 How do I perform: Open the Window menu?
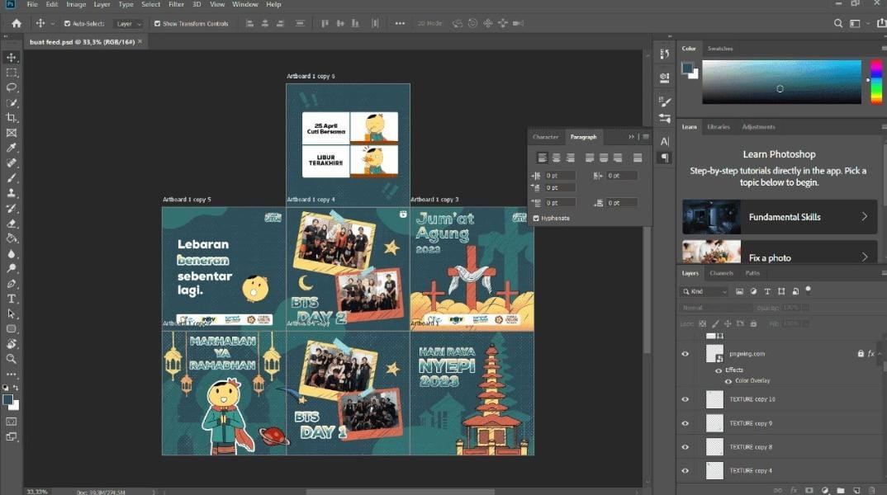245,4
